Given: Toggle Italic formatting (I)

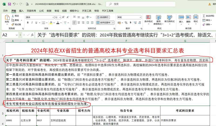Looking at the screenshot, I should [32, 22].
